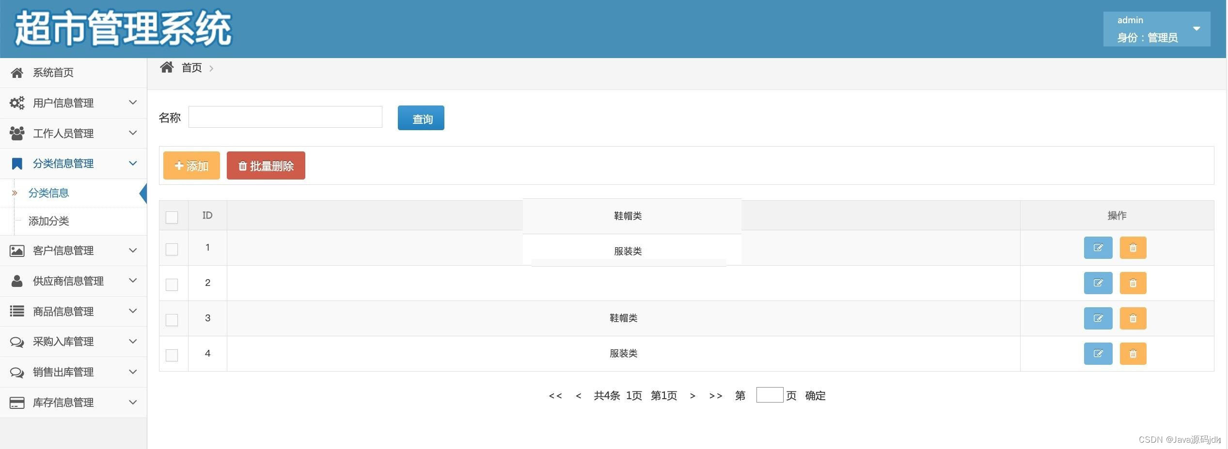Expand the 商品信息管理 chevron

[133, 311]
